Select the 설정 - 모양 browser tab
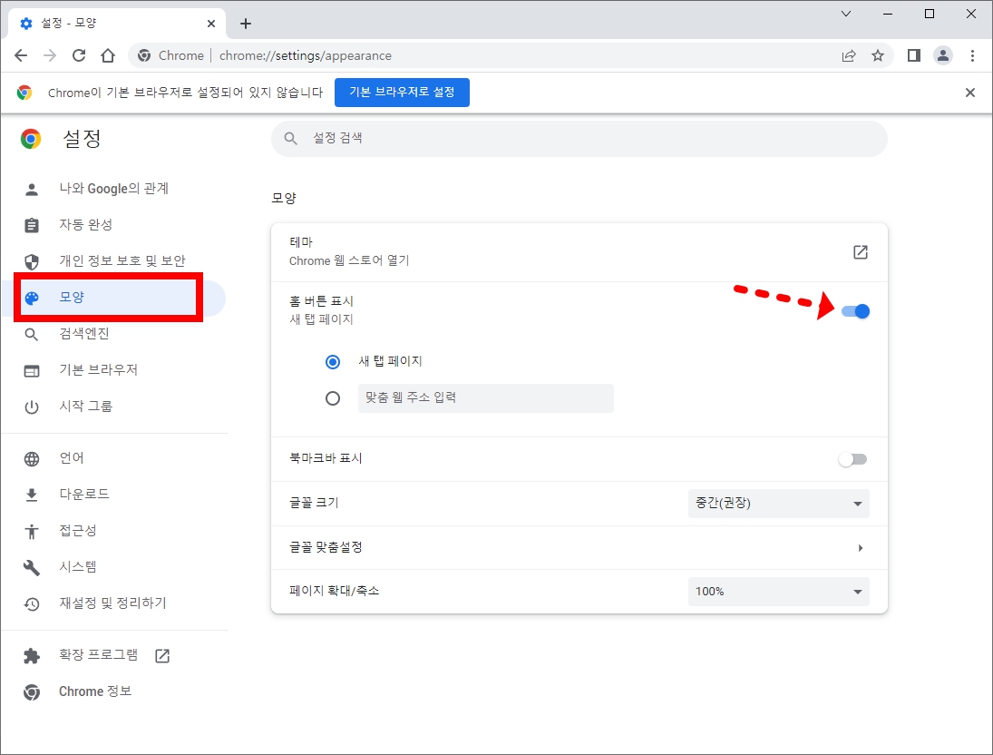Viewport: 993px width, 755px height. point(109,23)
